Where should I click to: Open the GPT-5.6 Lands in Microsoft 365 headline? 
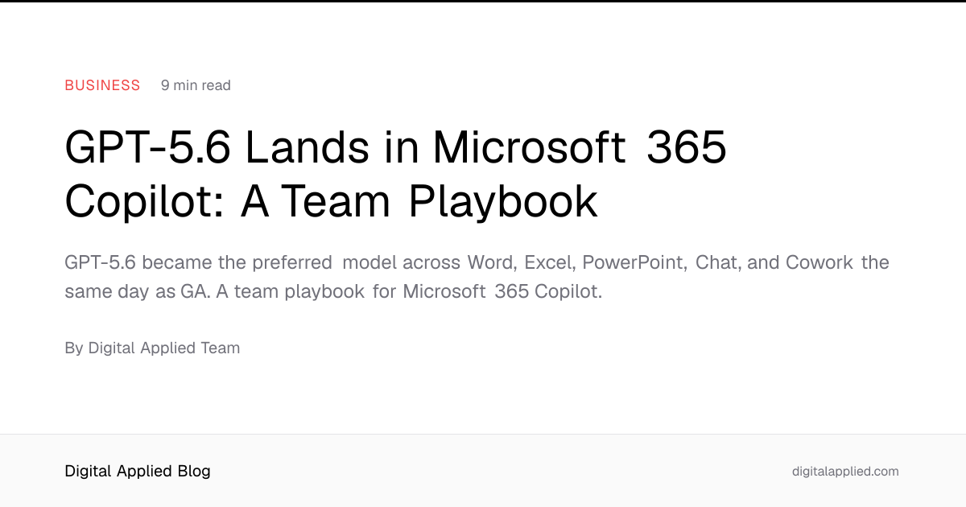click(x=395, y=148)
